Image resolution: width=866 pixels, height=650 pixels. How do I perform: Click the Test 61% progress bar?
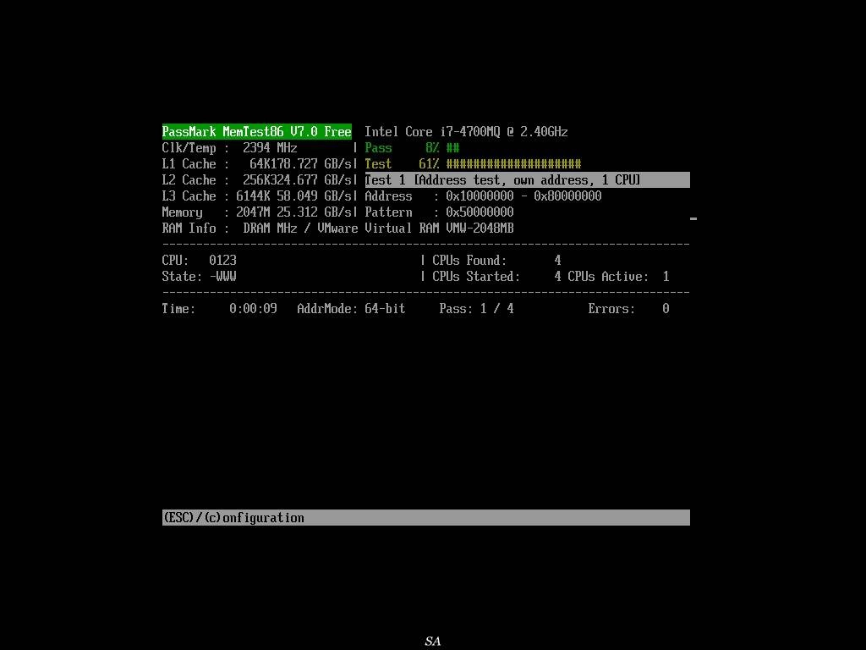473,163
